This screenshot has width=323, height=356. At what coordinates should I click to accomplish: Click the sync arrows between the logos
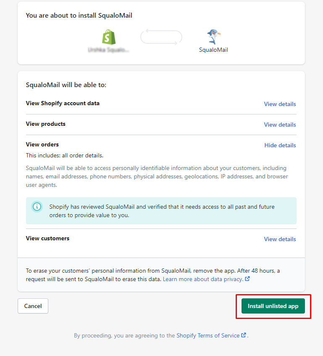(x=161, y=37)
